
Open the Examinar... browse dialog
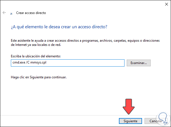click(138, 63)
